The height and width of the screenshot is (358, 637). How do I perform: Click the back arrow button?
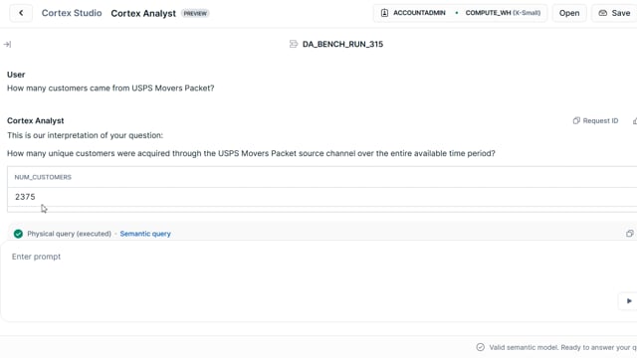(21, 13)
